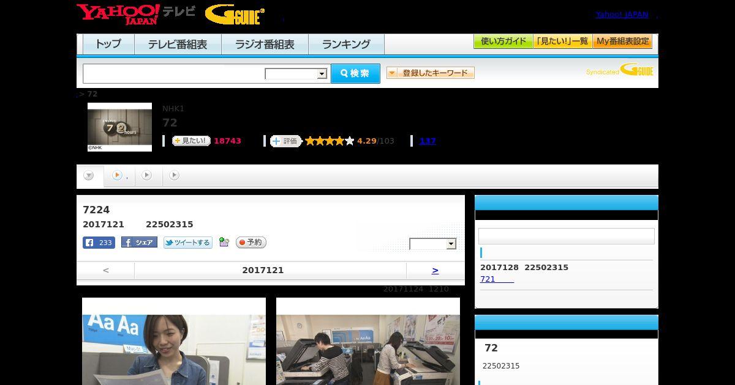Open the ラジオ番組表 tab
Viewport: 735px width, 385px height.
tap(265, 44)
